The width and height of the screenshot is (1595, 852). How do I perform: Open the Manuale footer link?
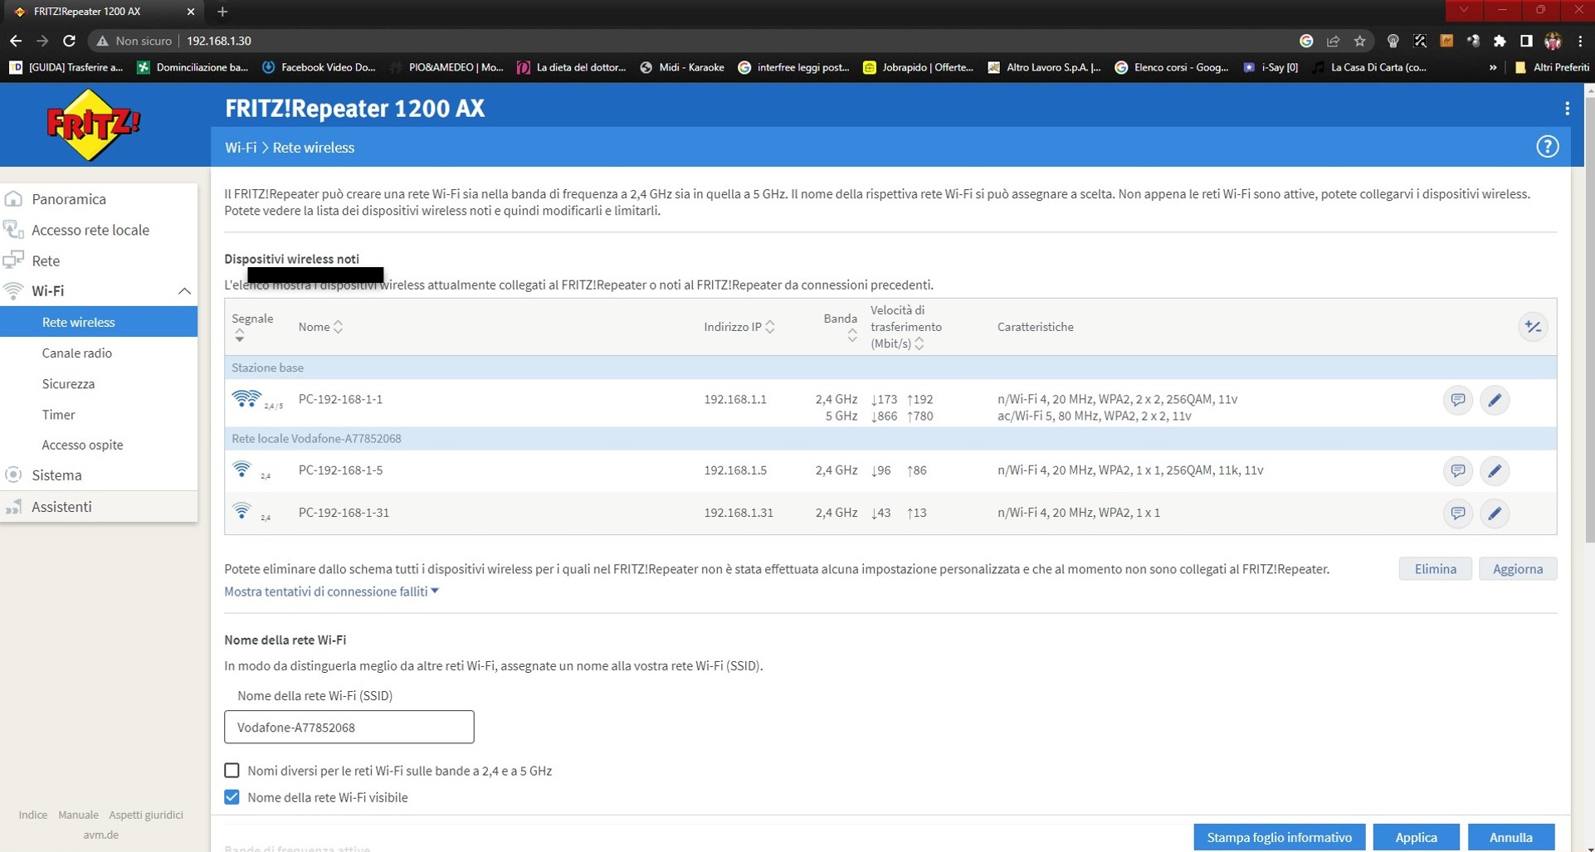(x=78, y=815)
